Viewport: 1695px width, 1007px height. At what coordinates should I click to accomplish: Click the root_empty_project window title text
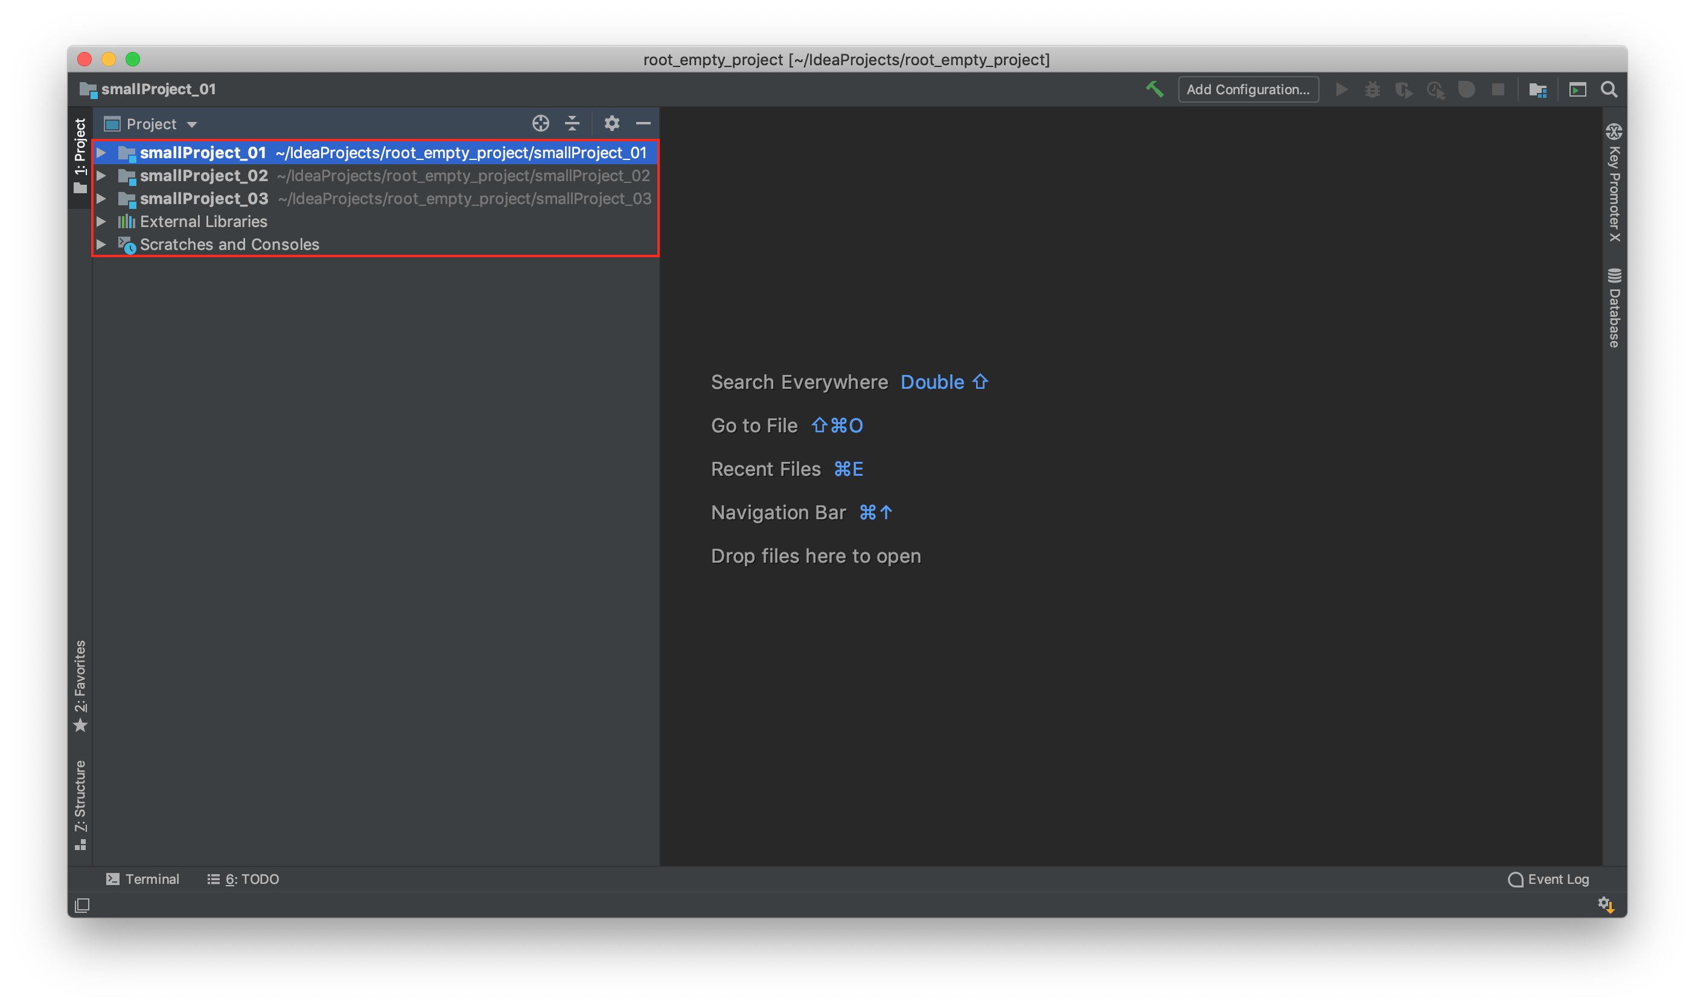pyautogui.click(x=846, y=60)
